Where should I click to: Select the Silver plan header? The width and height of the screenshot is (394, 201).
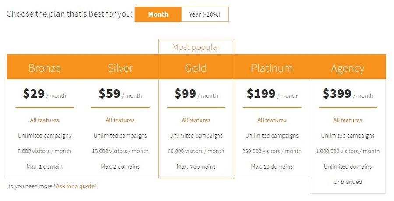(120, 68)
